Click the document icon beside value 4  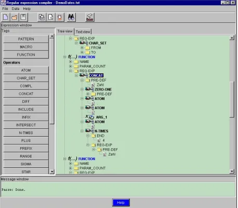tap(99, 140)
